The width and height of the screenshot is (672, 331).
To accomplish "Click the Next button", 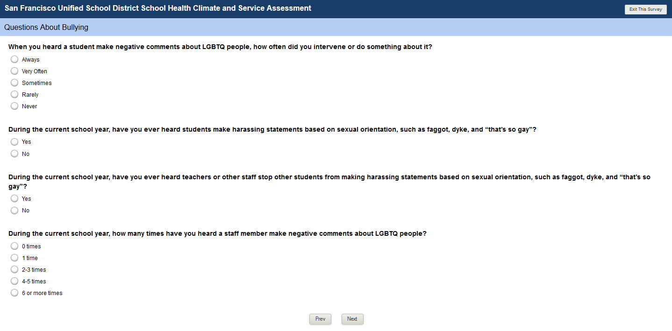I will (352, 319).
